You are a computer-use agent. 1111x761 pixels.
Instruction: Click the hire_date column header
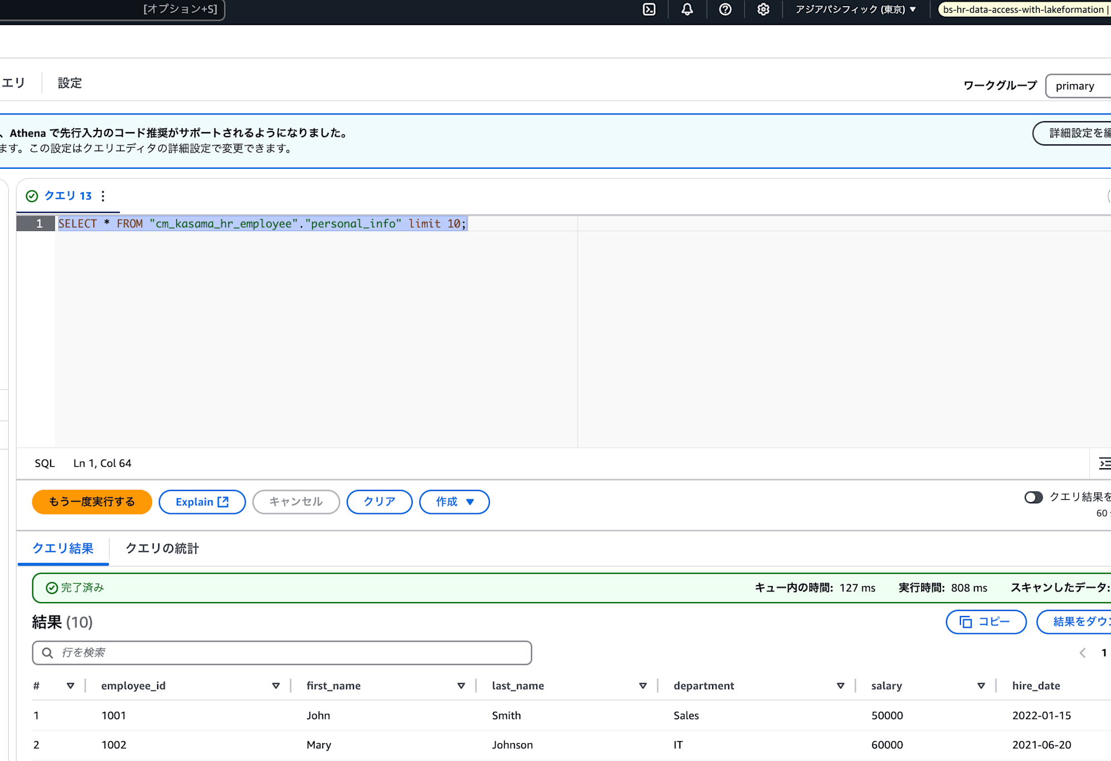click(x=1036, y=686)
